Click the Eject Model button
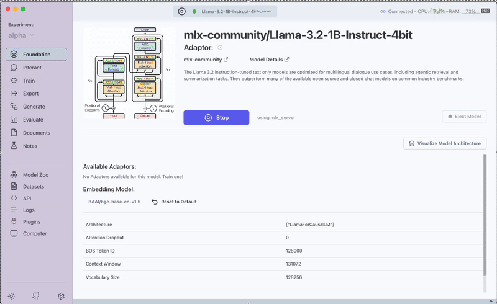Viewport: 497px width, 304px height. [x=464, y=117]
